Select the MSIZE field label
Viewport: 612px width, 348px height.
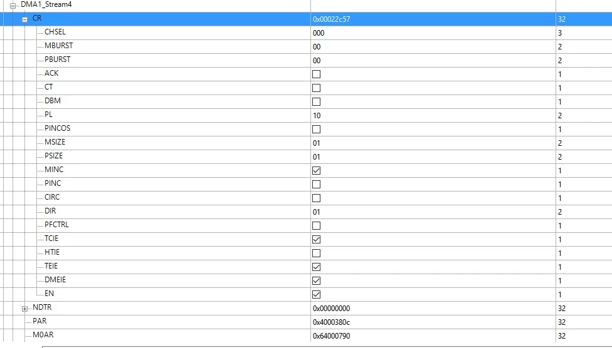(x=55, y=142)
